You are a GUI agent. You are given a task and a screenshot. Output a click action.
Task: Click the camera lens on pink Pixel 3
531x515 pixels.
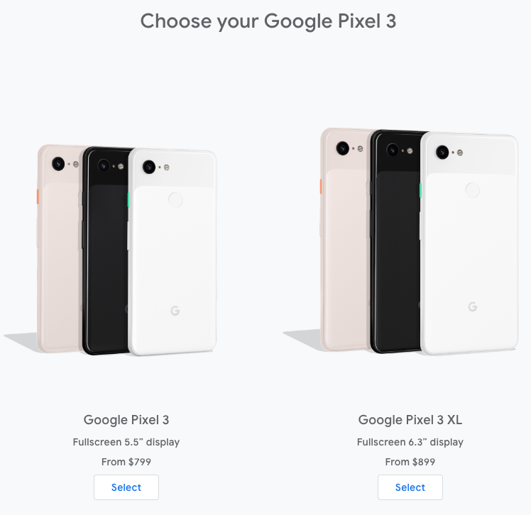pyautogui.click(x=58, y=164)
